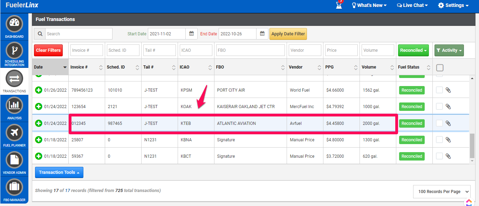Expand the invoice 789456123 row plus icon

click(39, 90)
